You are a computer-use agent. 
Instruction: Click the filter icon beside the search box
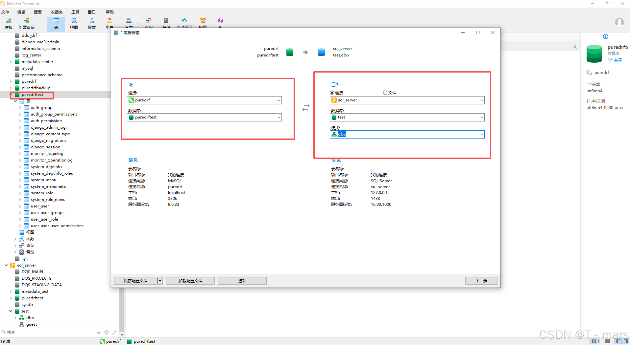point(99,333)
